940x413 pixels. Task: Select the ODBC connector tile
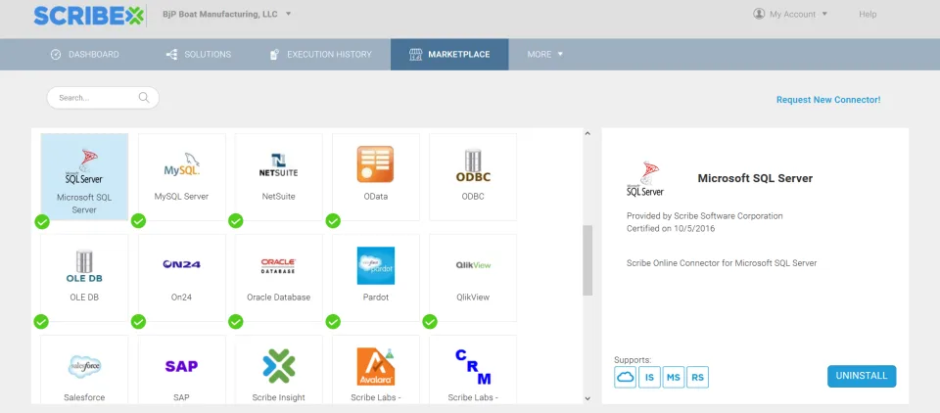click(473, 177)
